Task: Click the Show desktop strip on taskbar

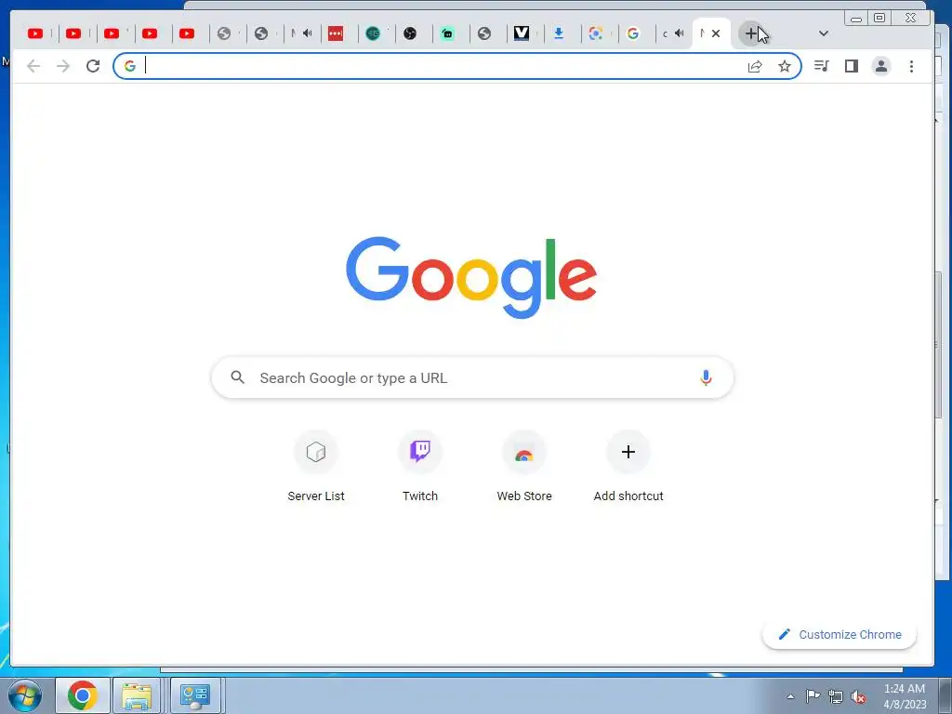Action: (x=945, y=695)
